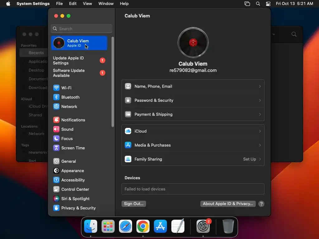The width and height of the screenshot is (319, 239).
Task: Open the Window menu
Action: [x=106, y=4]
